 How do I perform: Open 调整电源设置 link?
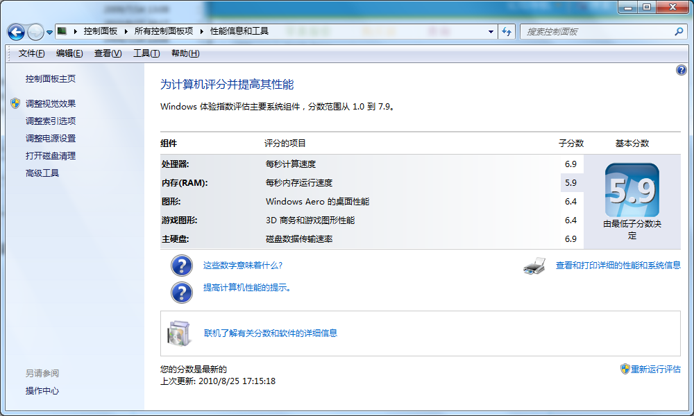tap(51, 139)
